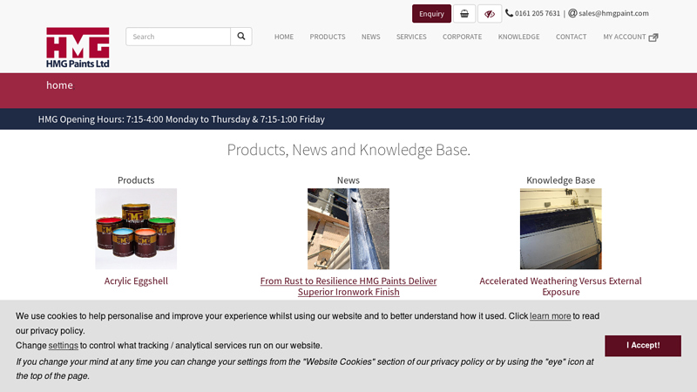The height and width of the screenshot is (392, 697).
Task: Open the HOME menu item
Action: (284, 37)
